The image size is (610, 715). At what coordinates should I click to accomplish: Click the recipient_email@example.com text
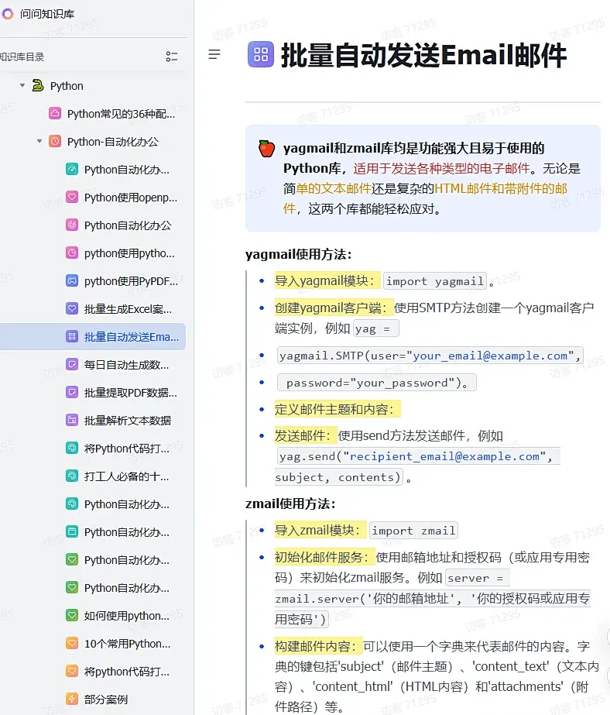click(444, 456)
